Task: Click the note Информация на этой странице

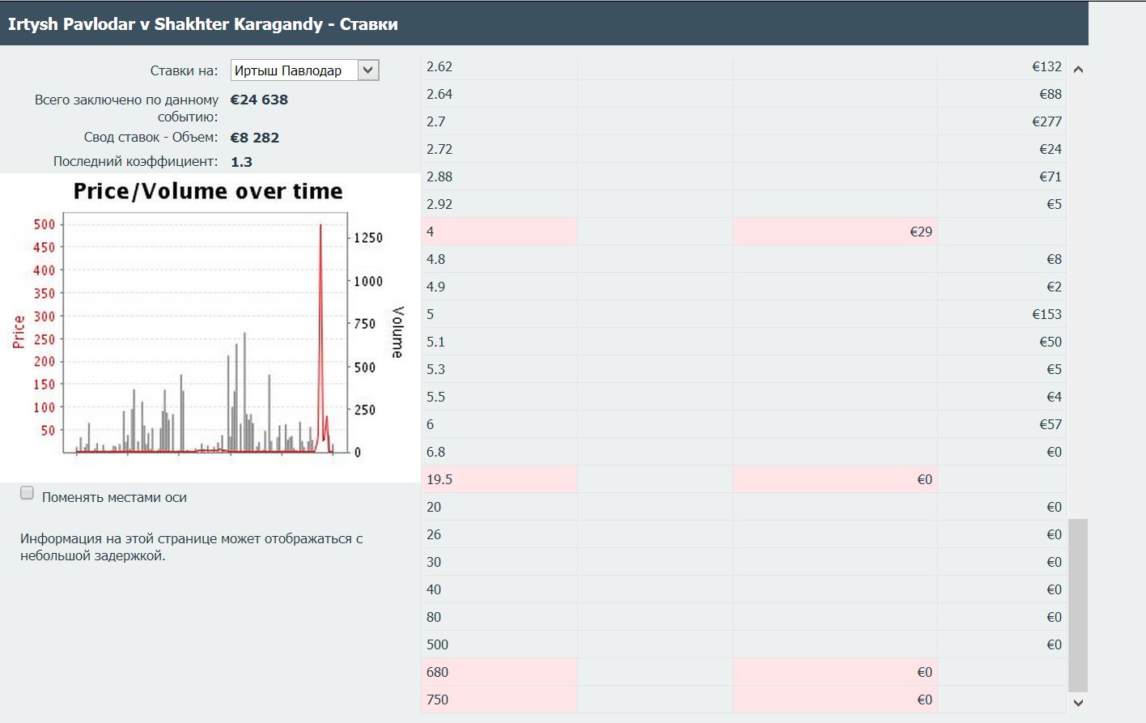Action: click(191, 547)
